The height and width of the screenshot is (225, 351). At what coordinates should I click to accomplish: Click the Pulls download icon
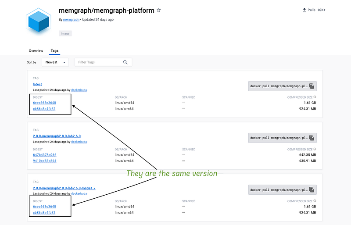point(304,10)
